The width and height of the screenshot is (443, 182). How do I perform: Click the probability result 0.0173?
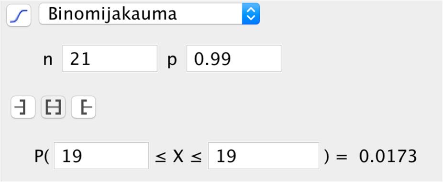pyautogui.click(x=388, y=156)
